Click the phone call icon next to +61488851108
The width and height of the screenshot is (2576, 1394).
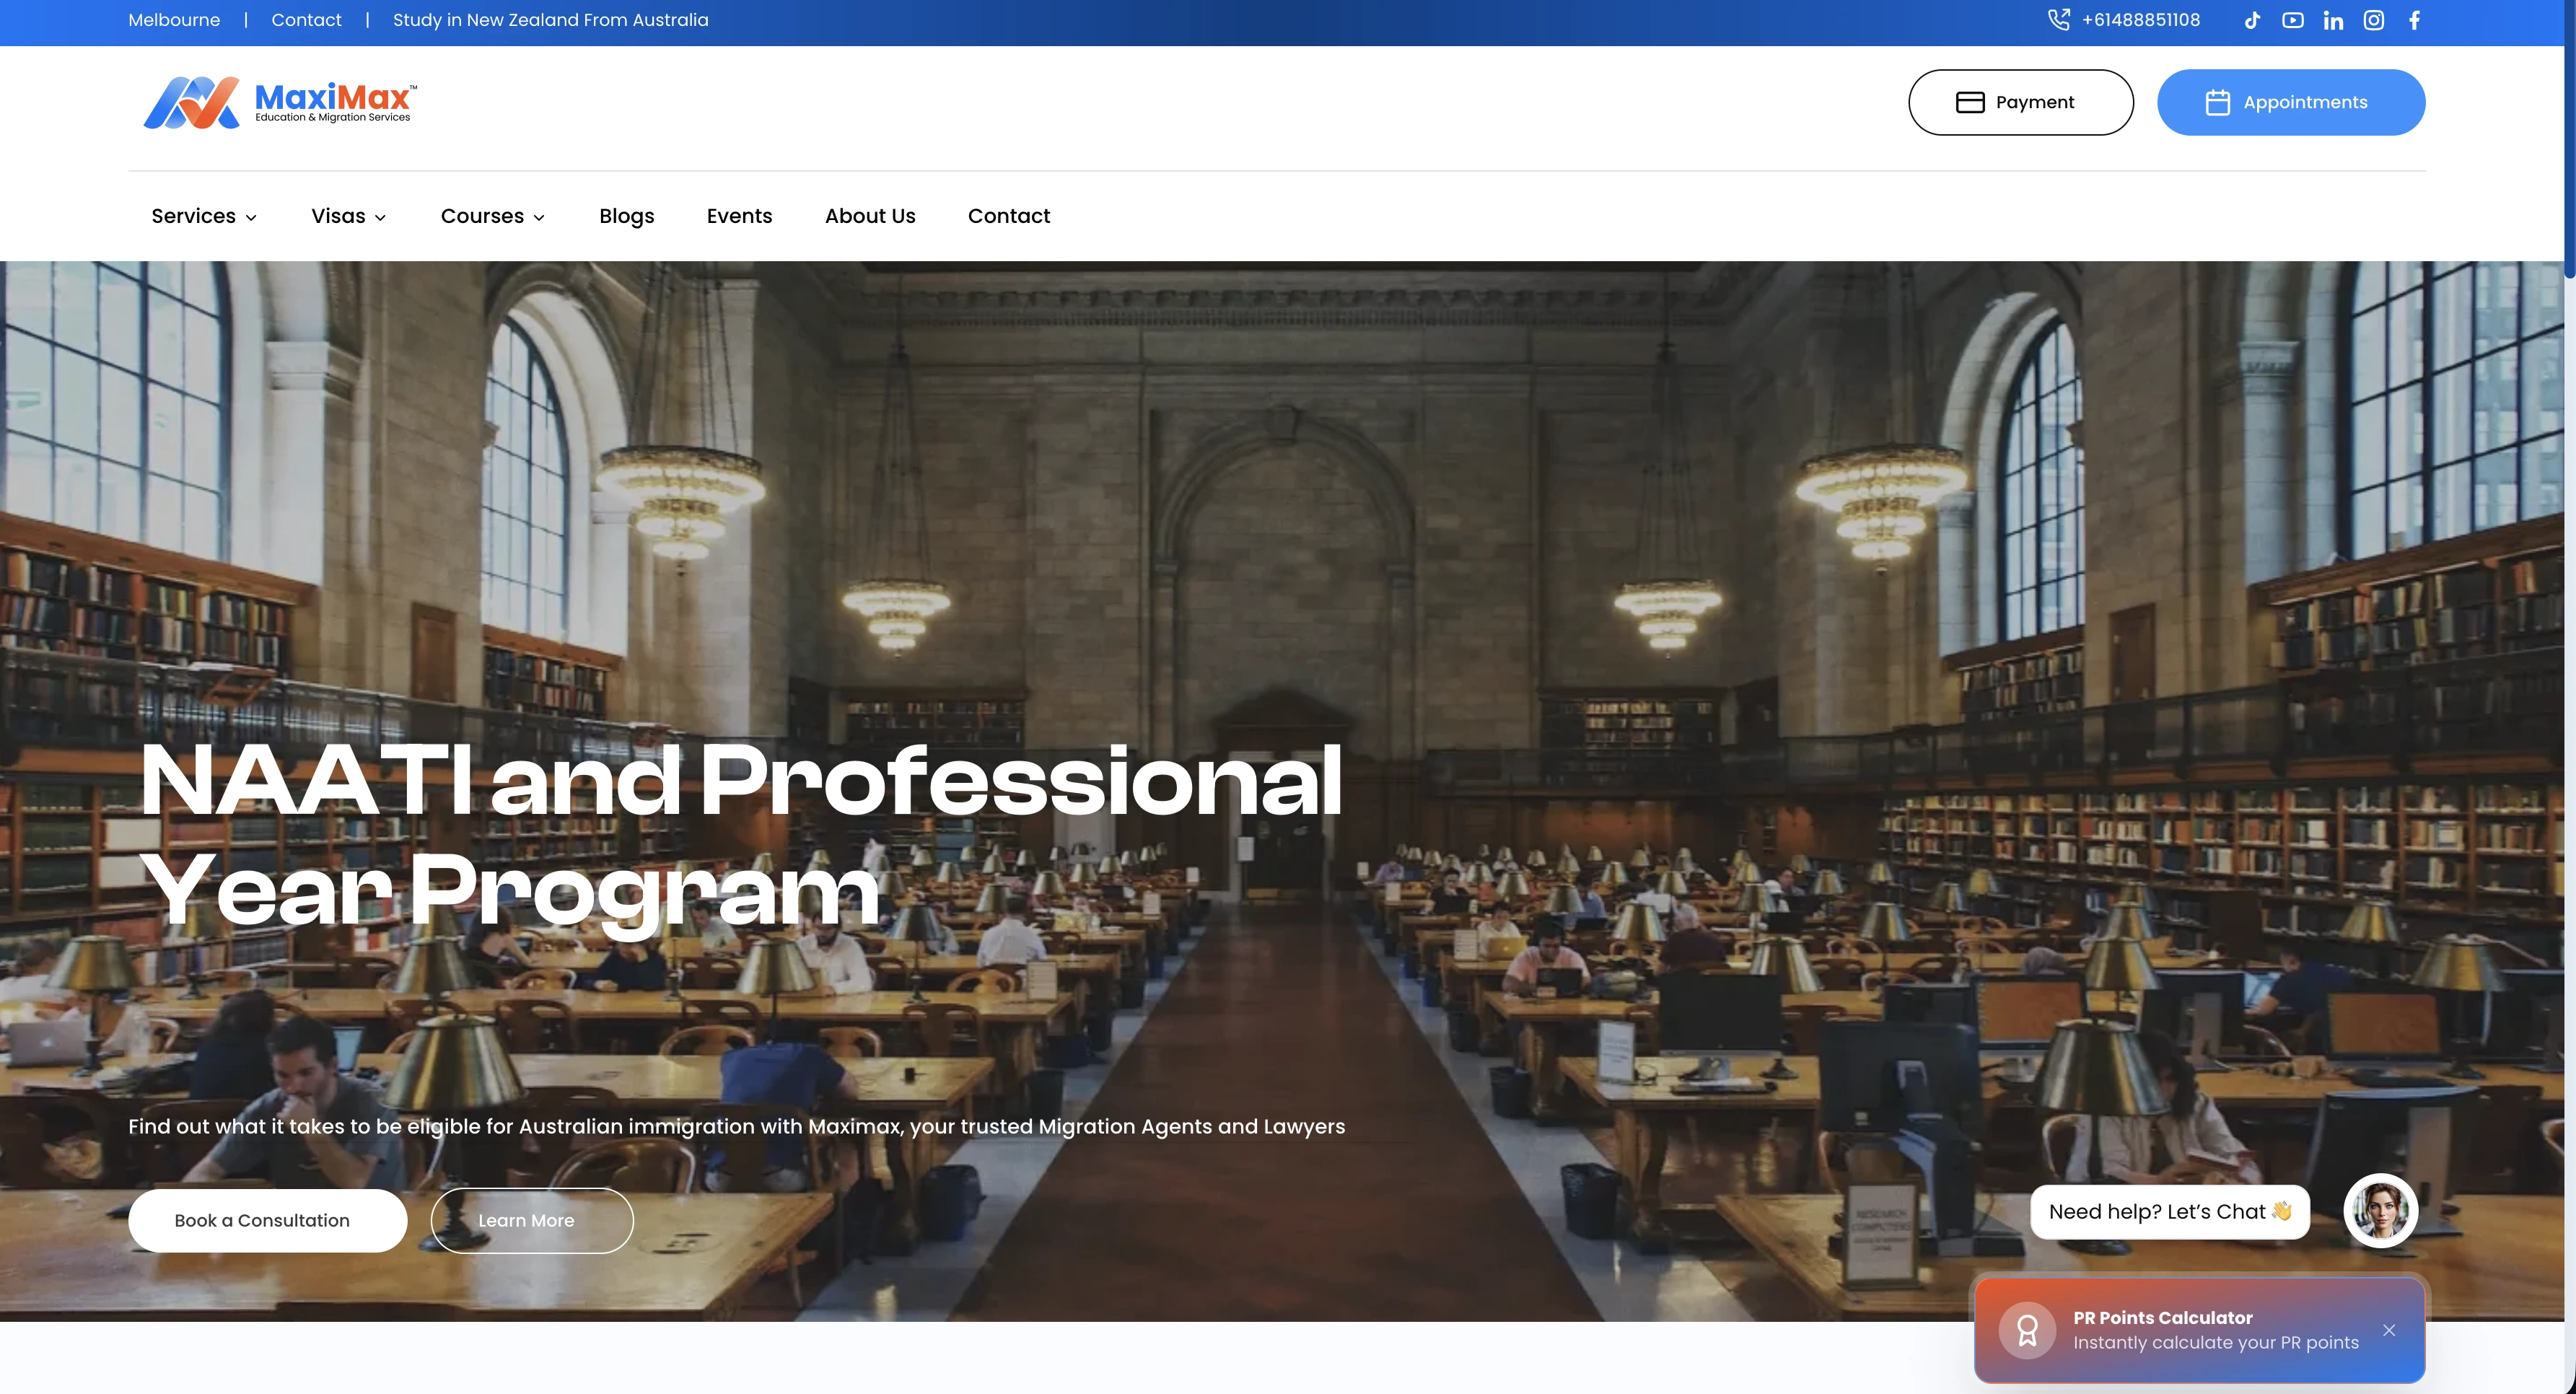tap(2059, 19)
